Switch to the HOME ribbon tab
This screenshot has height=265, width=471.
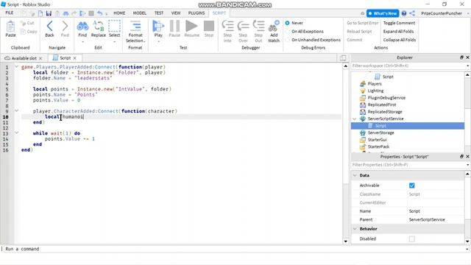(119, 13)
